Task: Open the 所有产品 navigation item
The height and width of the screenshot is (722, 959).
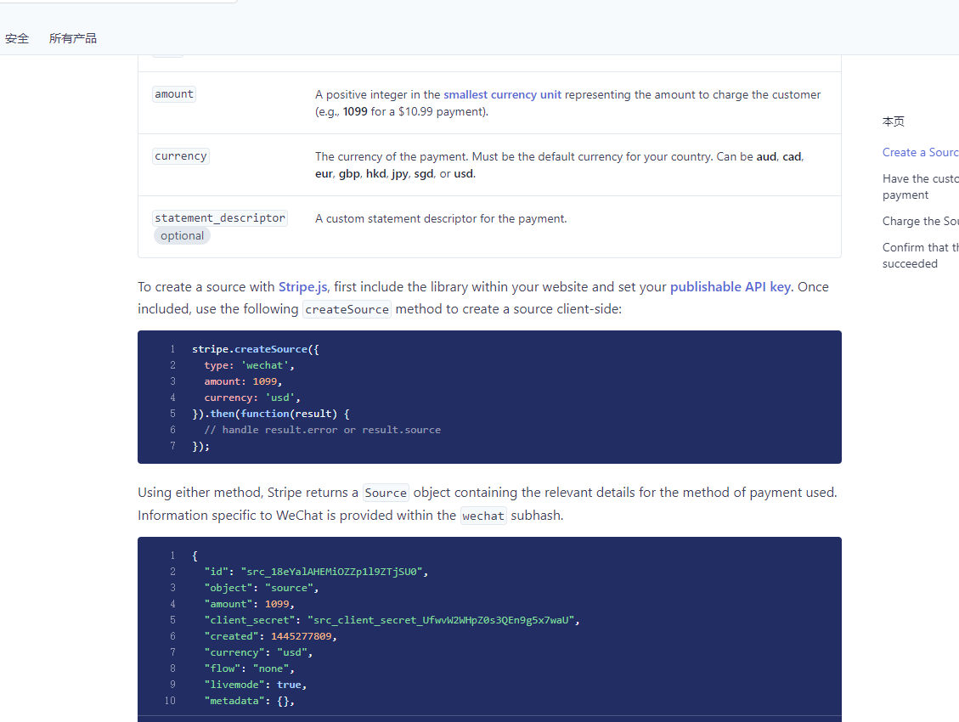Action: point(73,38)
